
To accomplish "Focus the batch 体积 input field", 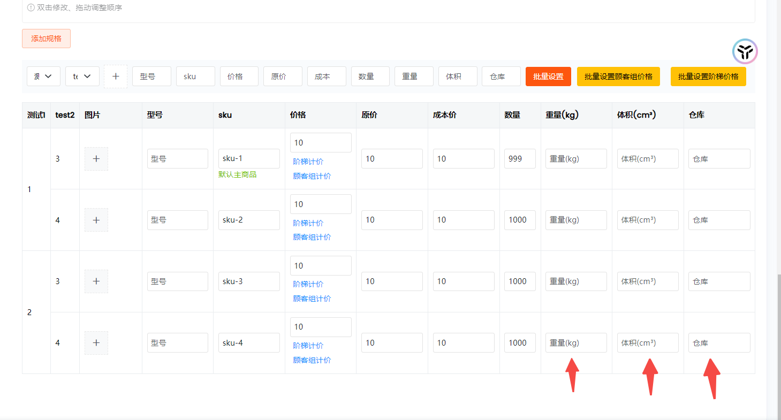I will coord(458,77).
